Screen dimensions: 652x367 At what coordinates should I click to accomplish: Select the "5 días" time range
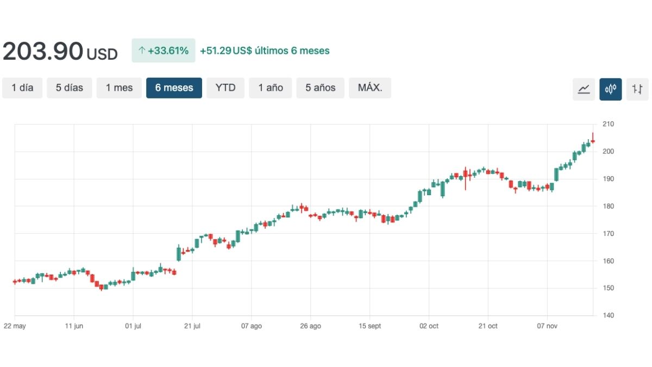click(x=69, y=88)
